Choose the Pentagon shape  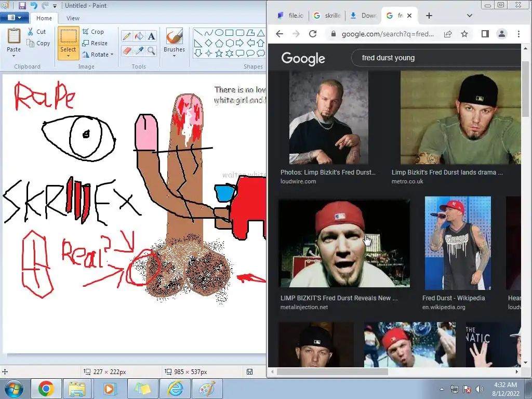coord(219,43)
